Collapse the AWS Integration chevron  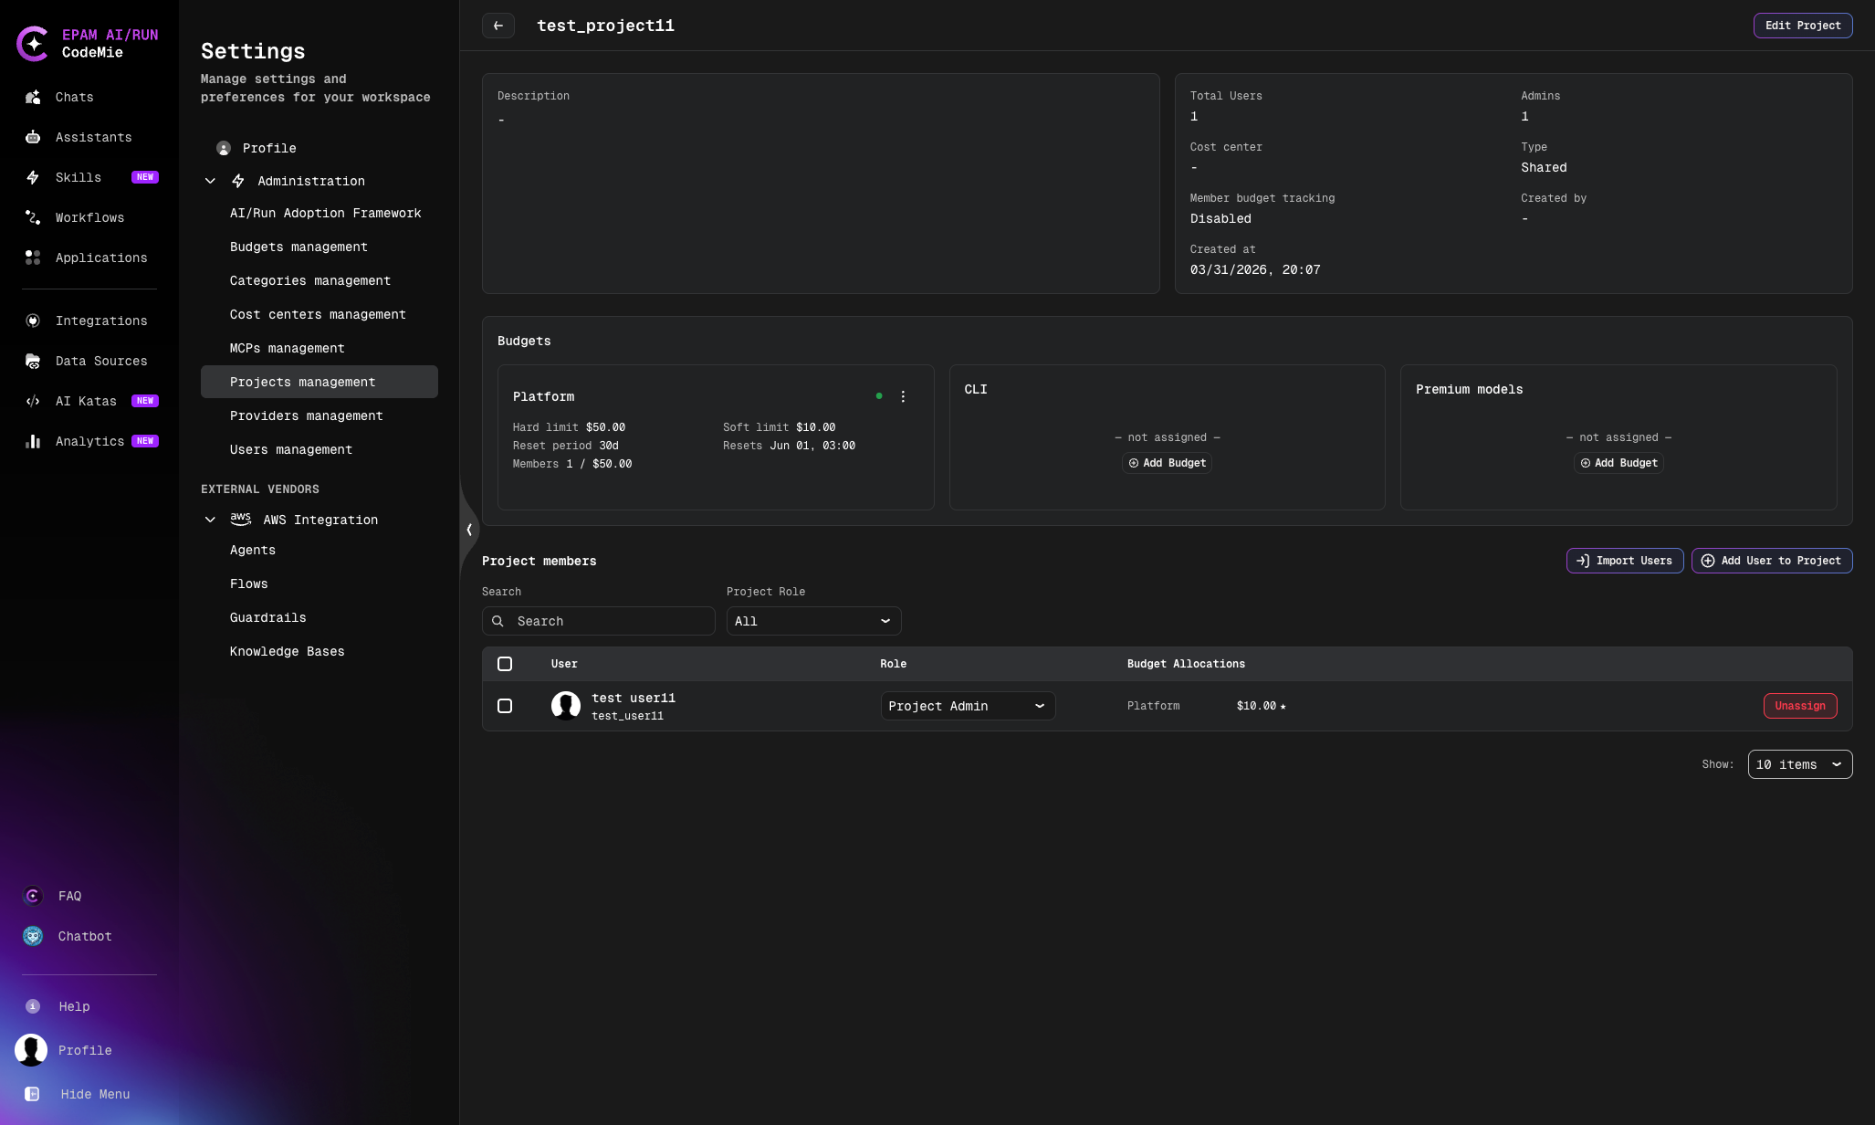pyautogui.click(x=210, y=520)
